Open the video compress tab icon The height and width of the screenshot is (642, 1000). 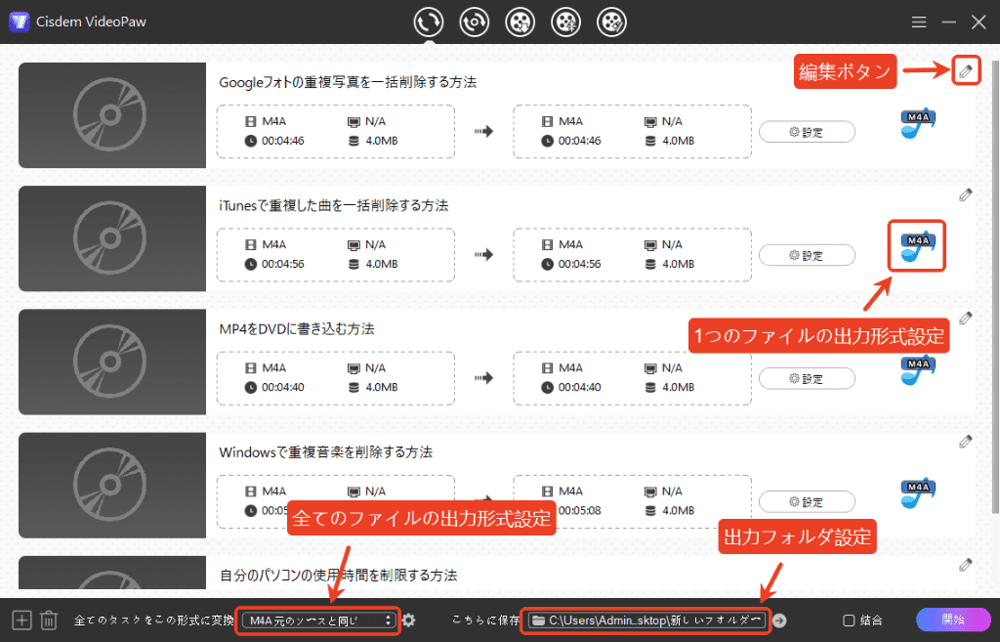click(566, 21)
